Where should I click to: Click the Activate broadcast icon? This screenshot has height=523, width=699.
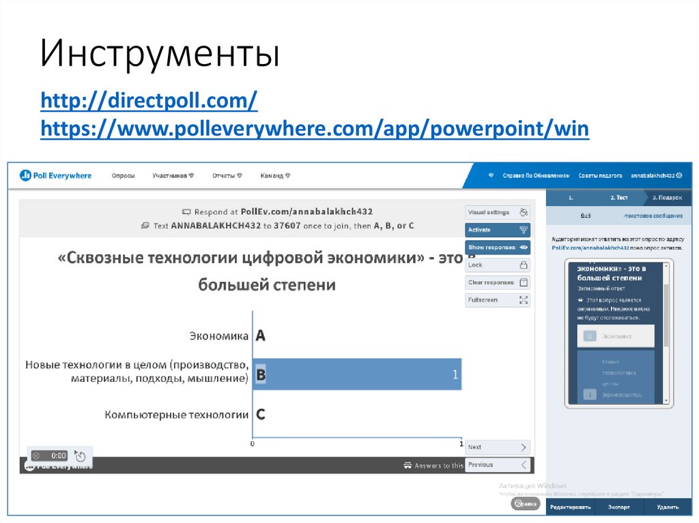tap(524, 230)
